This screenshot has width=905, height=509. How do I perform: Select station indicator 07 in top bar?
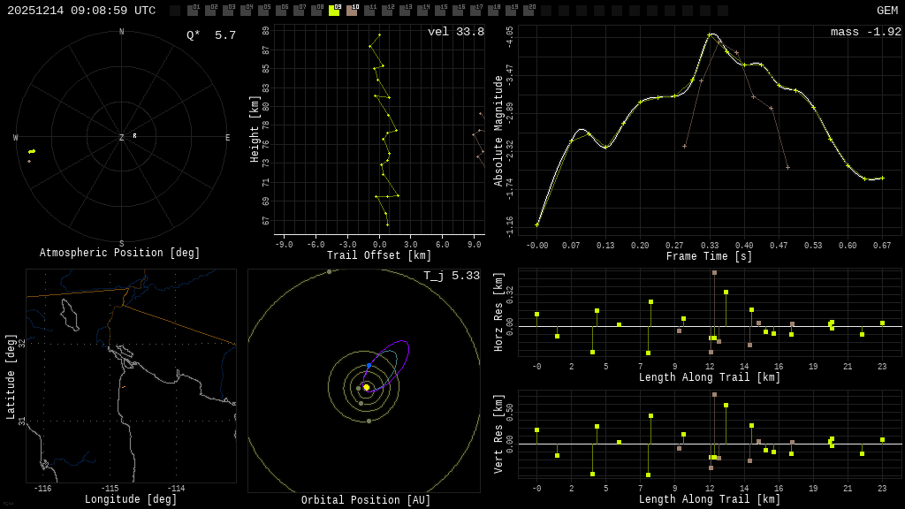pyautogui.click(x=299, y=10)
